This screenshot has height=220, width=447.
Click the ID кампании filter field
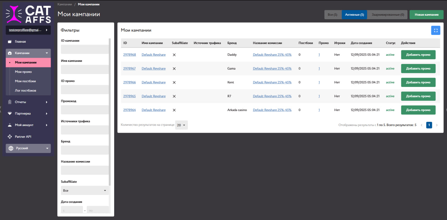click(x=85, y=49)
